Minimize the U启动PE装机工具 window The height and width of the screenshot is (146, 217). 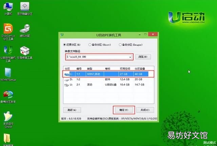click(140, 34)
